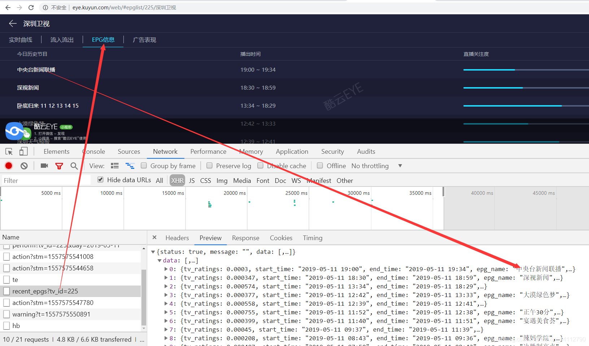Viewport: 589px width, 346px height.
Task: Collapse the data array node
Action: click(160, 260)
